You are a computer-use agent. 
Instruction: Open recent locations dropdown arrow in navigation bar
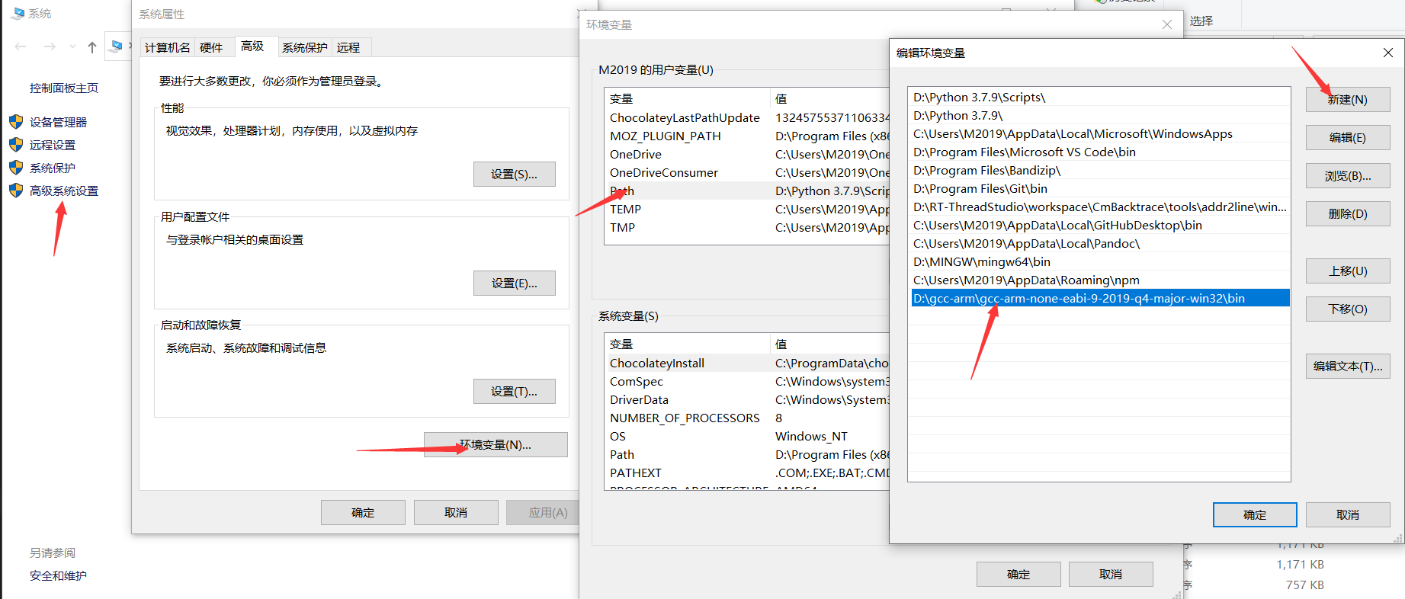click(72, 47)
